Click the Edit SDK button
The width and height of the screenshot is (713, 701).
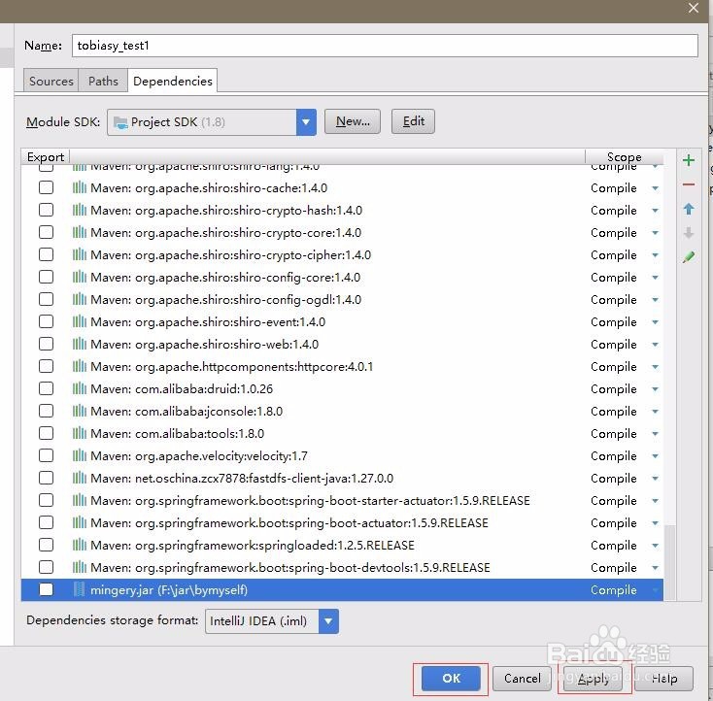coord(413,121)
